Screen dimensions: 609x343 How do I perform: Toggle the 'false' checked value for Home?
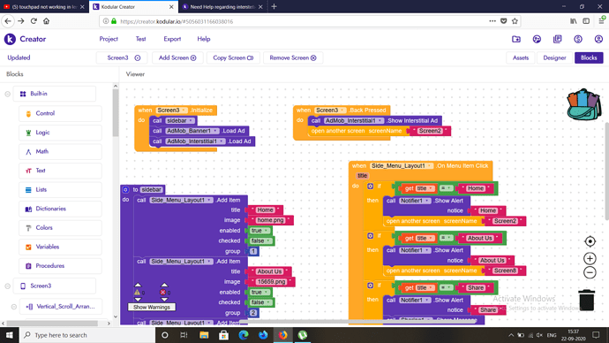[x=260, y=240]
